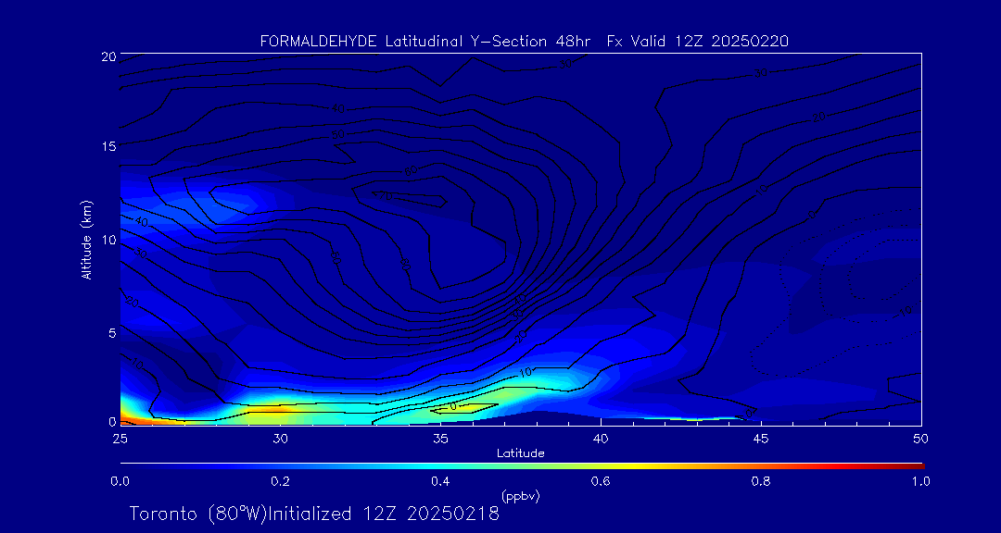Image resolution: width=1001 pixels, height=533 pixels.
Task: Select the 0.0 color scale label
Action: tap(120, 481)
